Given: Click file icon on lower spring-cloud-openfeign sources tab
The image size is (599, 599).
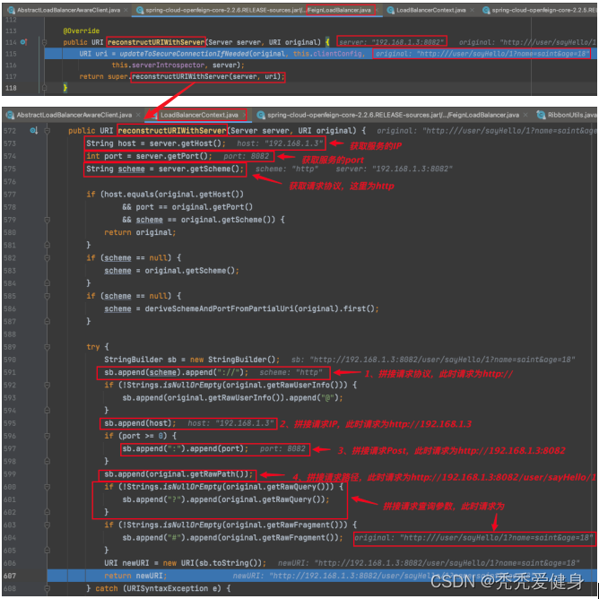Looking at the screenshot, I should tap(261, 115).
